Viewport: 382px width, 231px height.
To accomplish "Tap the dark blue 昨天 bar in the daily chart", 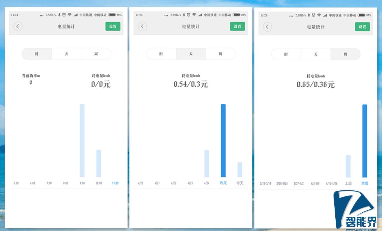I will pyautogui.click(x=223, y=140).
